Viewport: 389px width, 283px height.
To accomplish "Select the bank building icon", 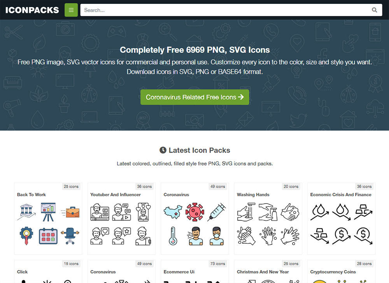I will click(26, 212).
